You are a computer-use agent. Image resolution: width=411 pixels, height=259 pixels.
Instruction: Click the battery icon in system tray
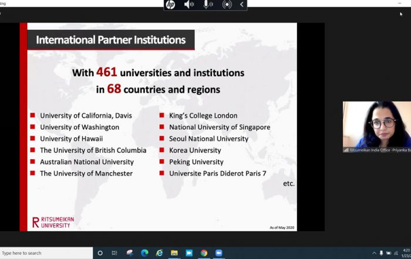click(x=389, y=253)
